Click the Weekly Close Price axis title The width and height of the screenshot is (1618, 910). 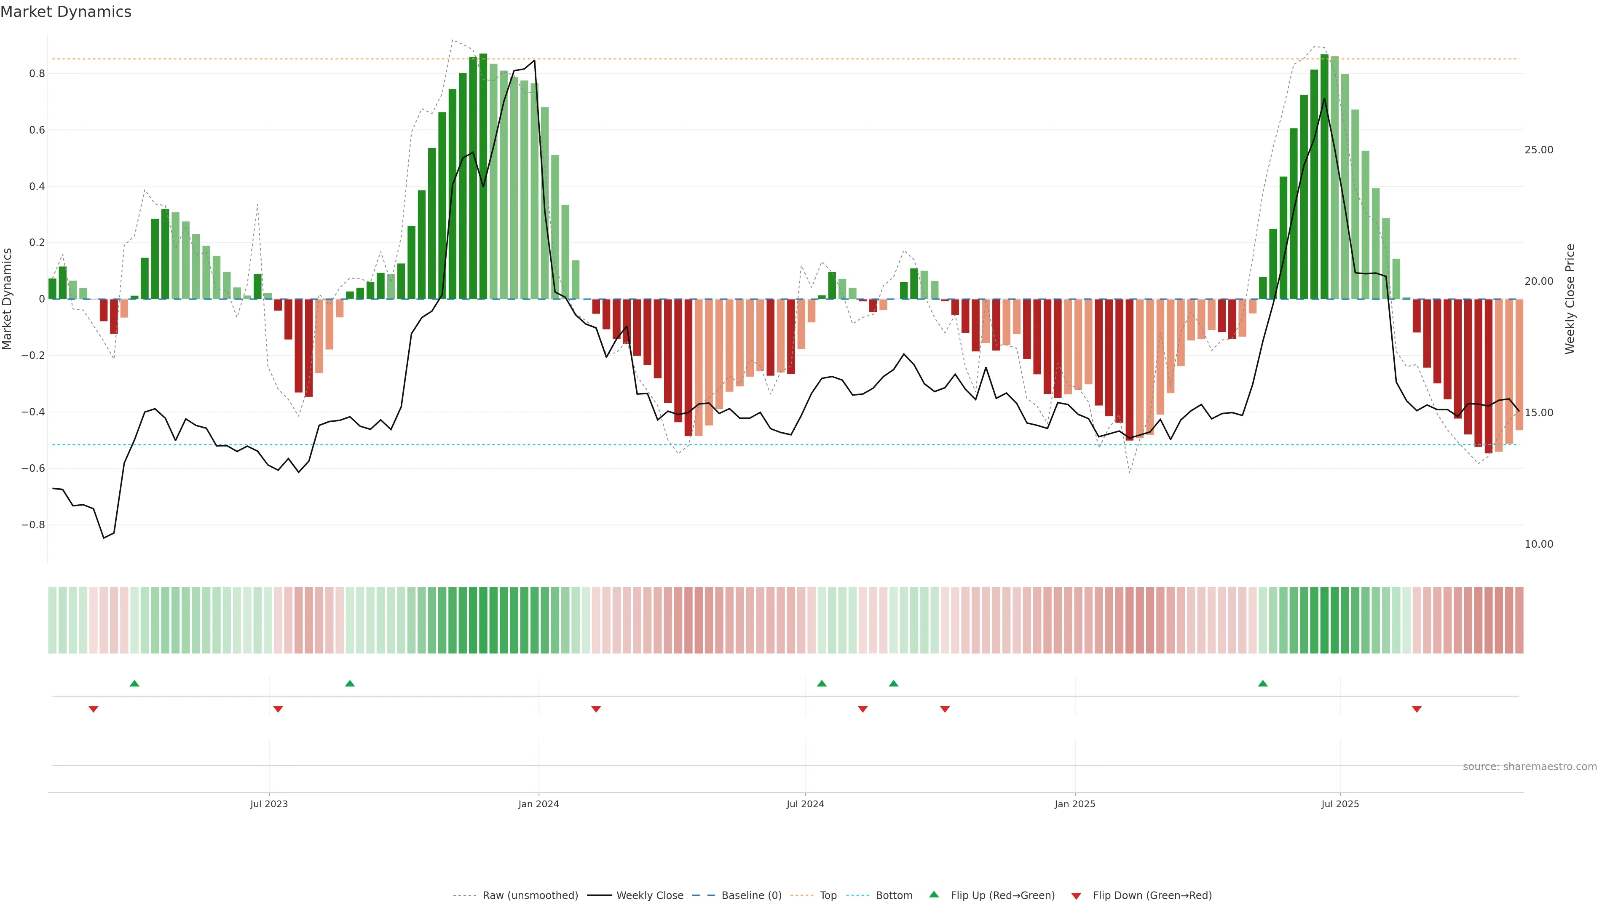[1570, 299]
